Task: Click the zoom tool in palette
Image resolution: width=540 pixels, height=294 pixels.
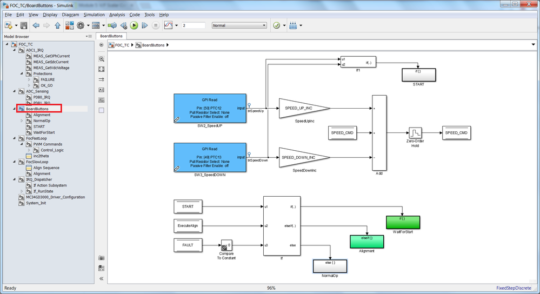Action: (x=101, y=59)
